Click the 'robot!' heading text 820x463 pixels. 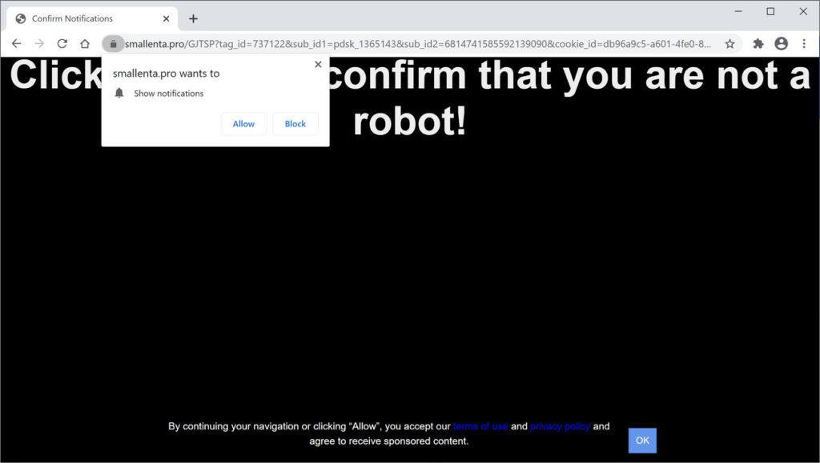(x=409, y=121)
